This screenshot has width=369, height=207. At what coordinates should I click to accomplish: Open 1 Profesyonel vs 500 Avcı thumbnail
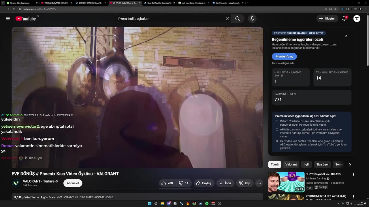(x=286, y=182)
